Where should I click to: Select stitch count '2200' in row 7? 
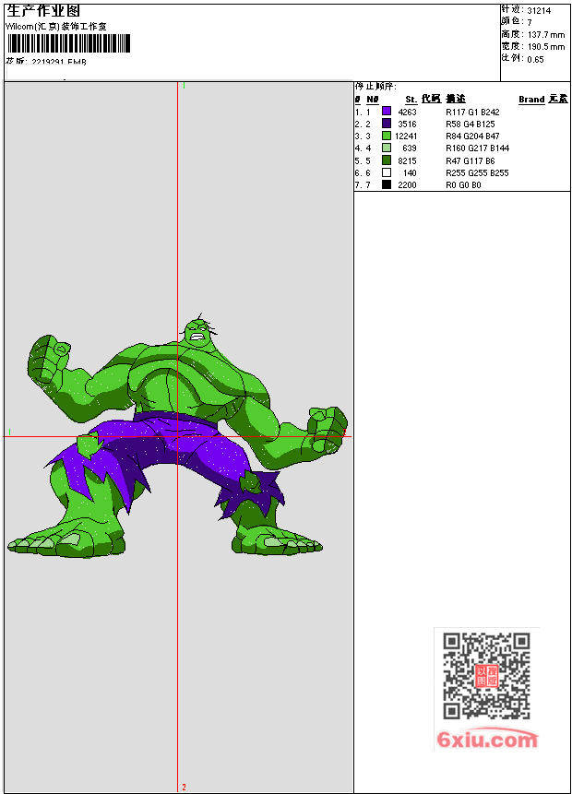pos(408,185)
